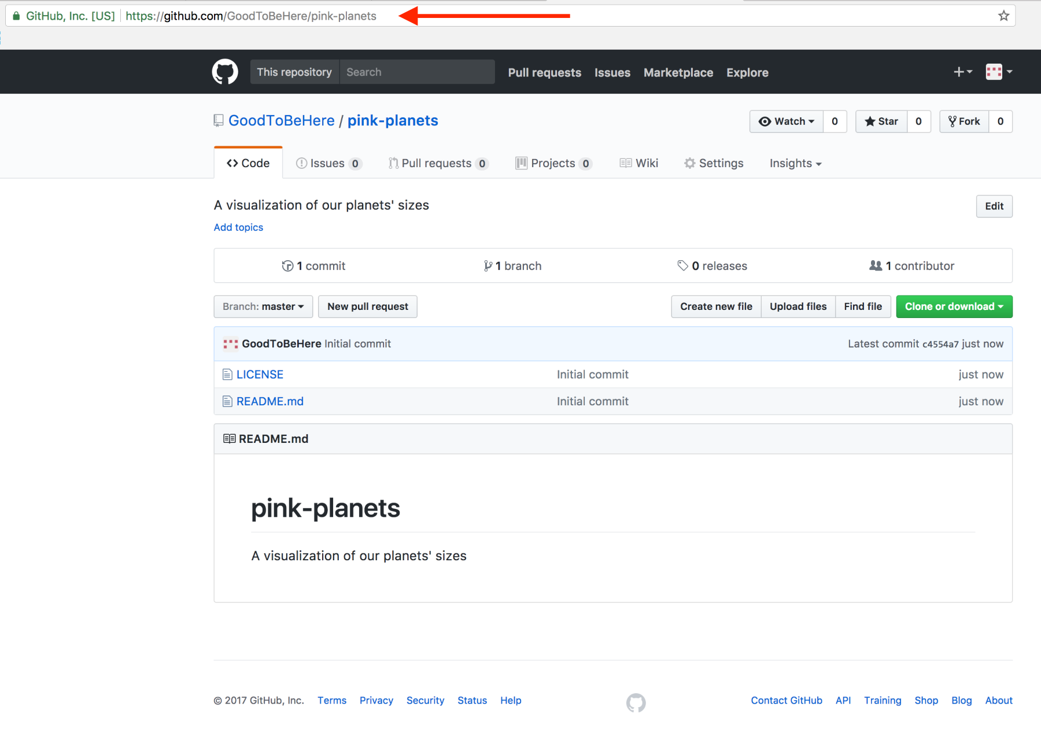1041x732 pixels.
Task: Fork the repository
Action: [x=964, y=121]
